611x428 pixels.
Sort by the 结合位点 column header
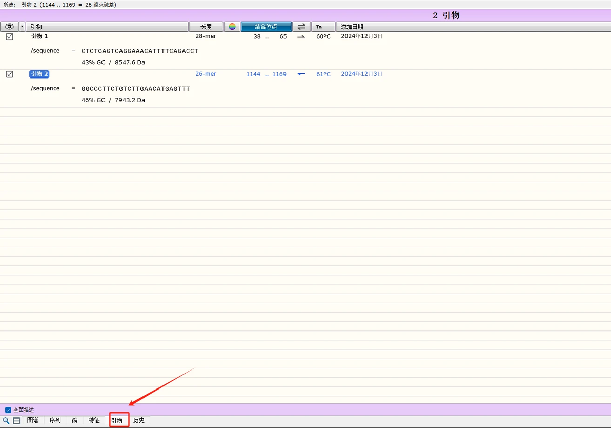click(x=266, y=27)
